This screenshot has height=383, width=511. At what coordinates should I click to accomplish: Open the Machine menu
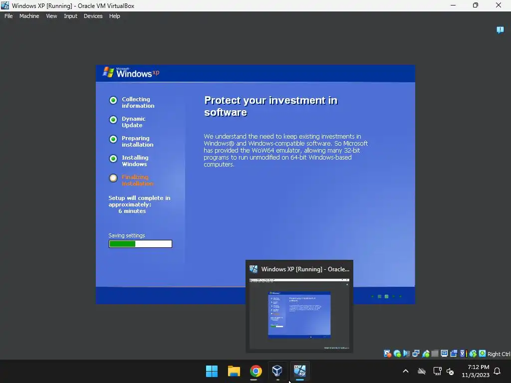coord(29,16)
